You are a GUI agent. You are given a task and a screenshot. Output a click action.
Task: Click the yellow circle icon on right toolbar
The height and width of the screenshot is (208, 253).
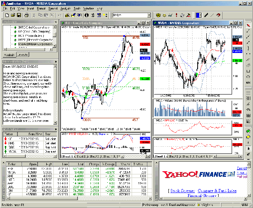[248, 137]
